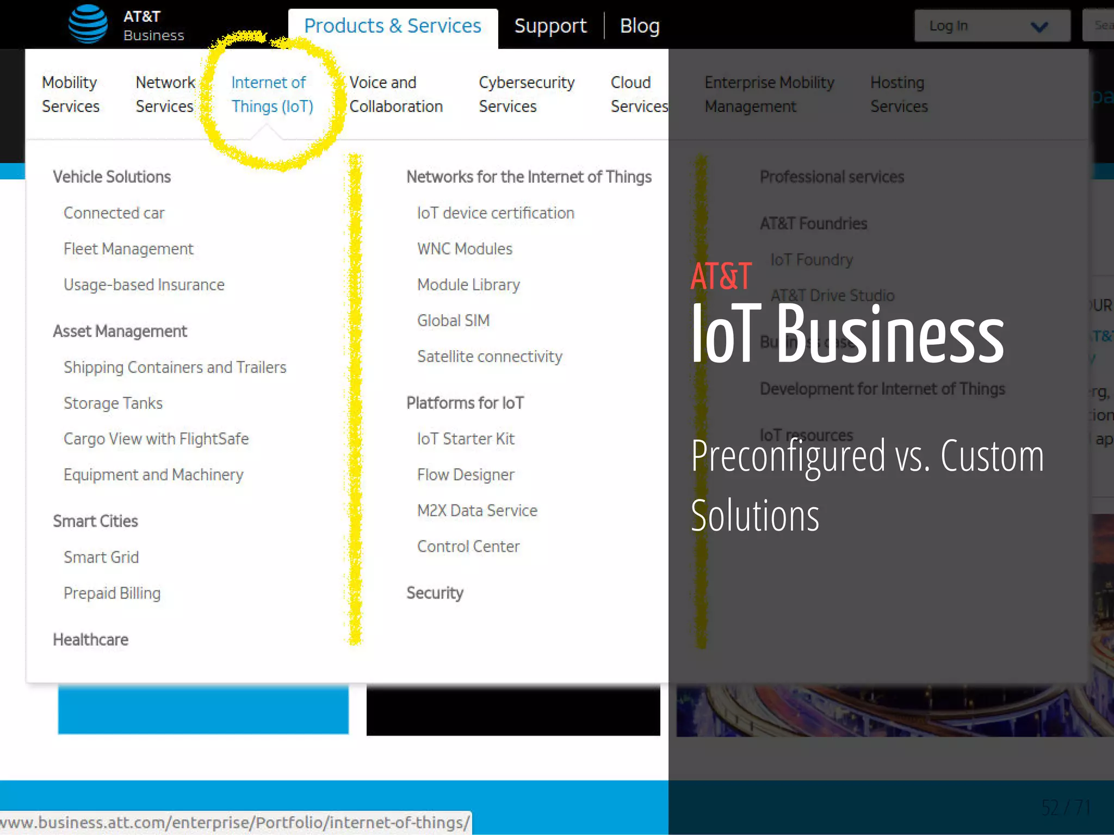Viewport: 1114px width, 835px height.
Task: Open Smart Cities heading link
Action: 95,521
